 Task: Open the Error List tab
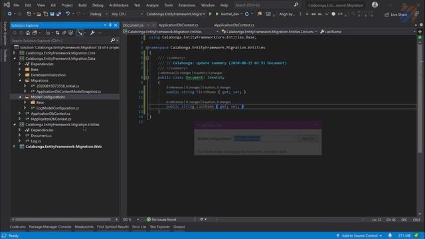139,227
